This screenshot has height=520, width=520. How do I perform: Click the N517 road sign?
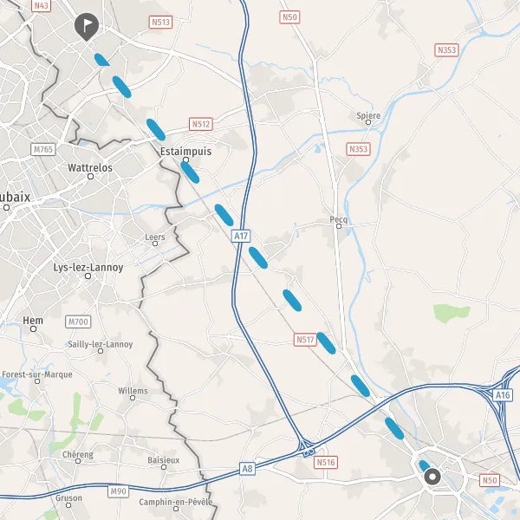click(x=305, y=340)
